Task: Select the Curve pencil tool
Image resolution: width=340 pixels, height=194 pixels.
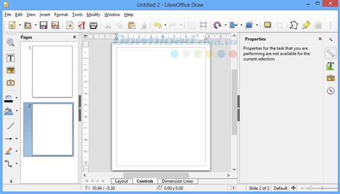Action: [x=8, y=151]
